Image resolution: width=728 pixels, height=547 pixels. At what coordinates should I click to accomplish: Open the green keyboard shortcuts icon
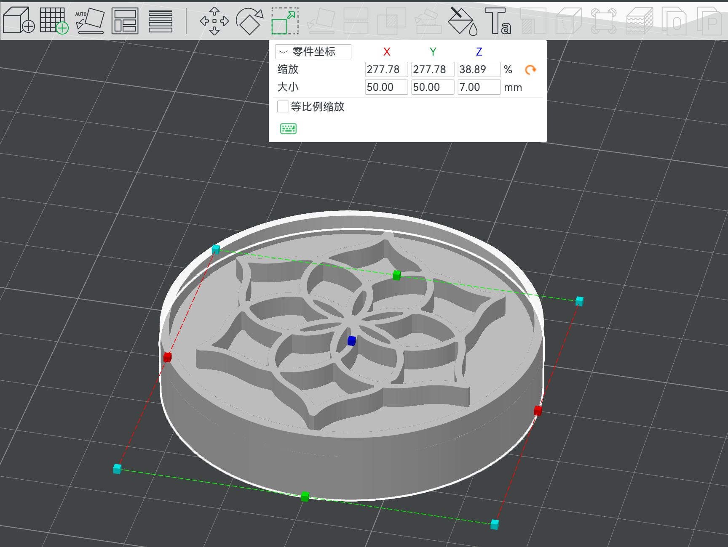(289, 128)
